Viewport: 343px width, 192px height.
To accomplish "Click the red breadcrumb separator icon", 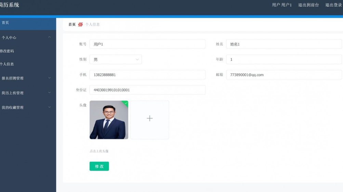I will click(x=80, y=25).
